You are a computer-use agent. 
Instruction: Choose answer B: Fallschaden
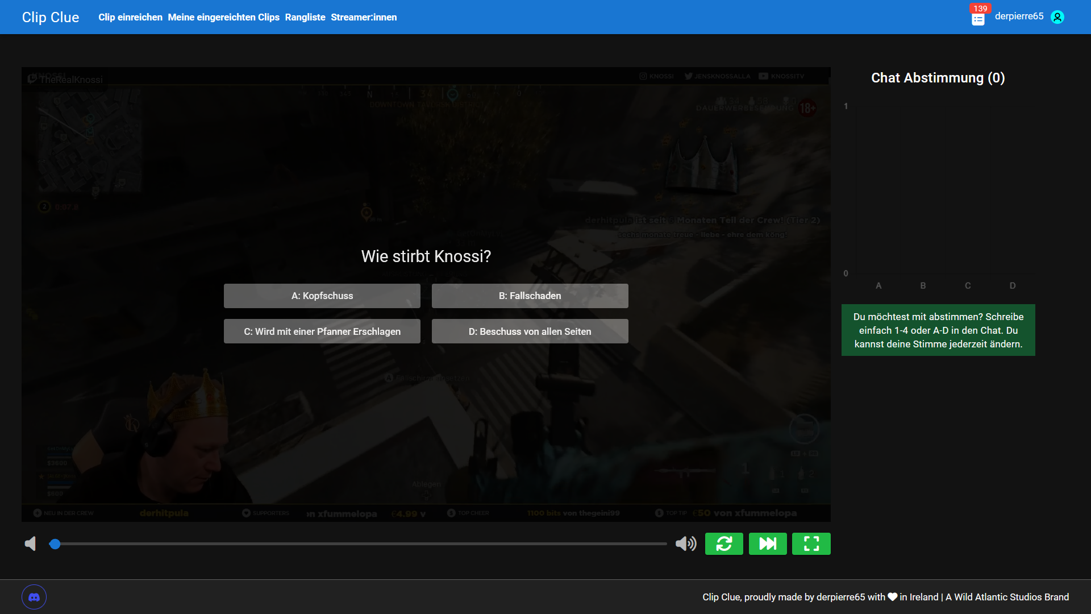click(x=530, y=296)
